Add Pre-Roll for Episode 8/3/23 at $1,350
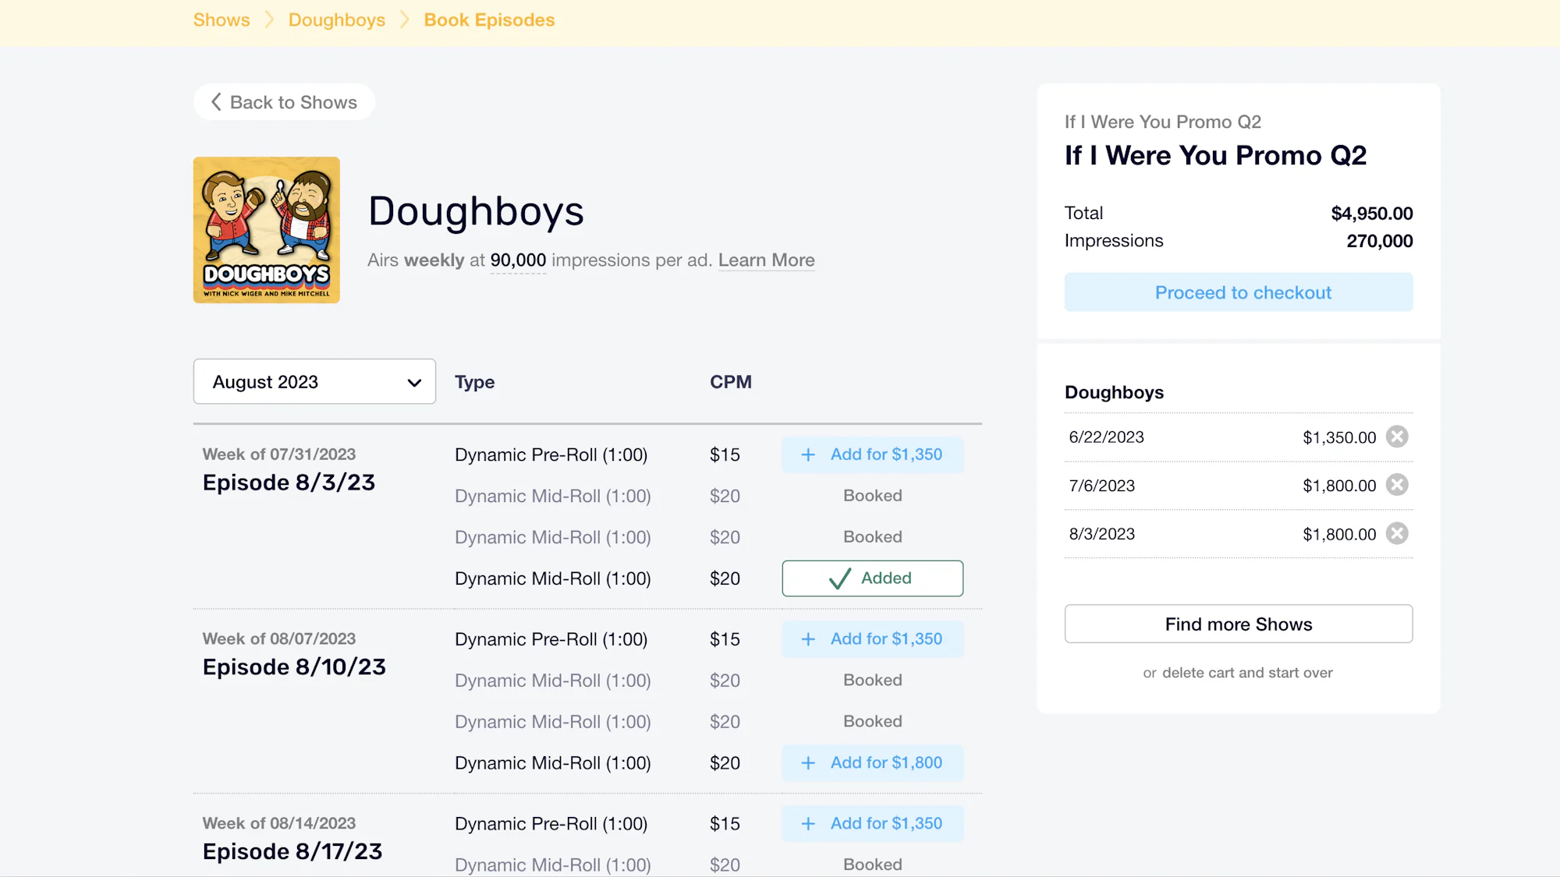Screen dimensions: 1560x877 click(872, 454)
